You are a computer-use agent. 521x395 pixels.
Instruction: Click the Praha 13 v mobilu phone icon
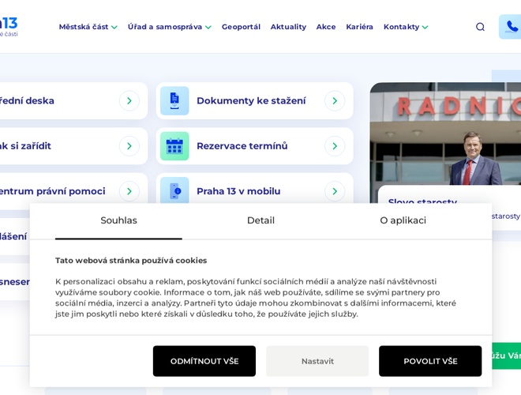[x=174, y=190]
